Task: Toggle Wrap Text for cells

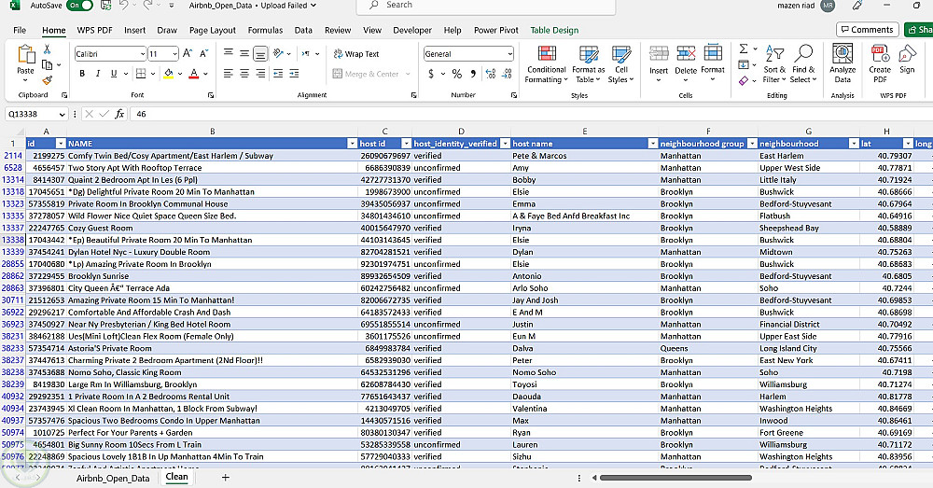Action: pos(355,54)
